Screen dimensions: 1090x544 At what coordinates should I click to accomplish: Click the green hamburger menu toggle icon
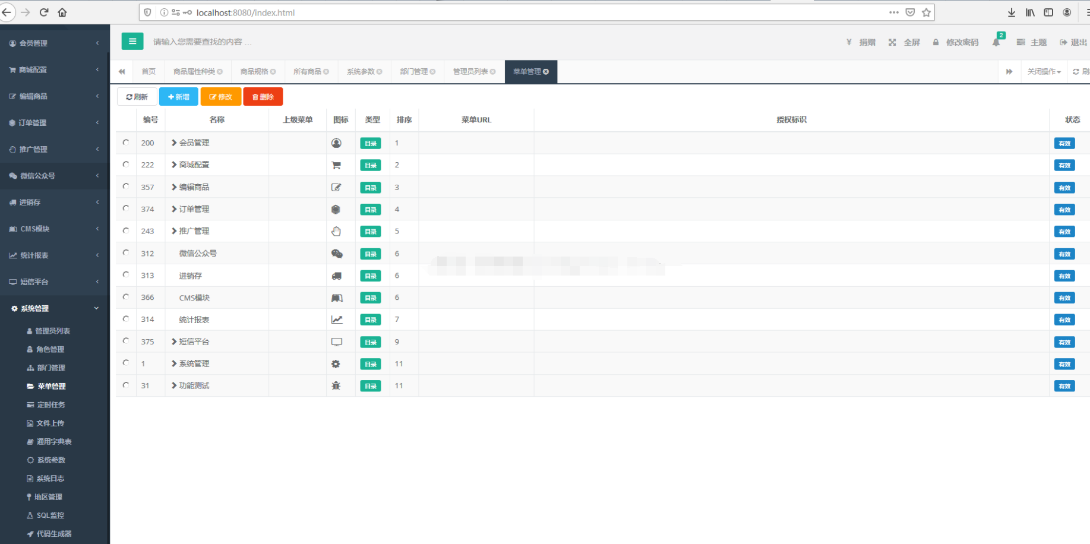point(132,42)
